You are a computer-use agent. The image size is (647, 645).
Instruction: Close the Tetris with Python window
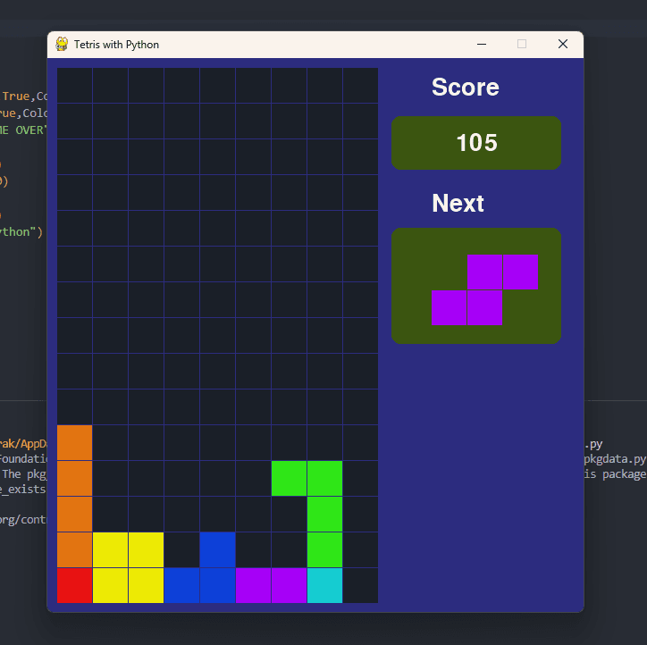[x=562, y=44]
